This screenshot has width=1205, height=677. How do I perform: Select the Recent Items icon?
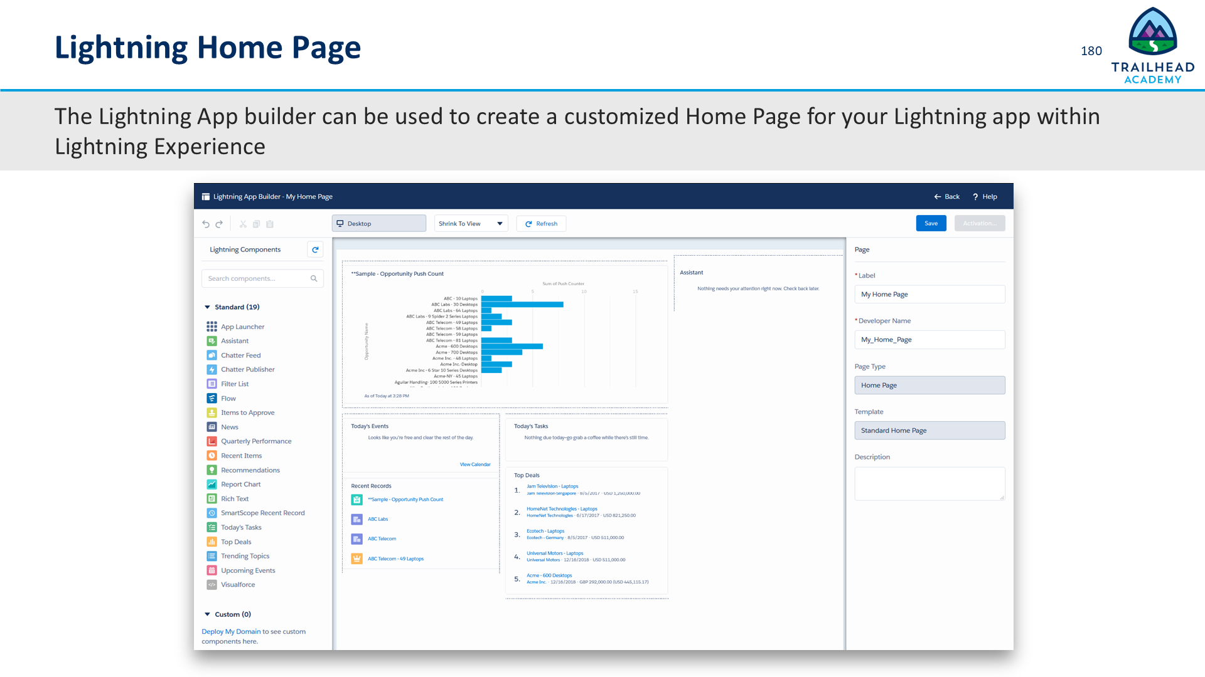(x=212, y=456)
